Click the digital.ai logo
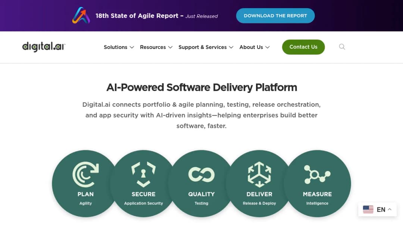The image size is (403, 226). (44, 47)
